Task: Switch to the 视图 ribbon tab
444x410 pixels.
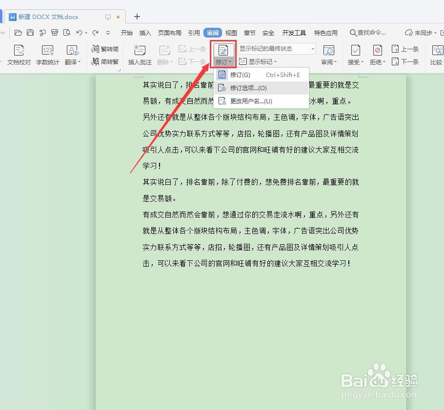Action: (231, 33)
